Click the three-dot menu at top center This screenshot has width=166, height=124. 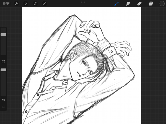coord(83,2)
